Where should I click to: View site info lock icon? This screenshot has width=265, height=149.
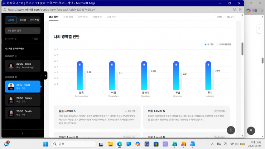click(x=5, y=10)
